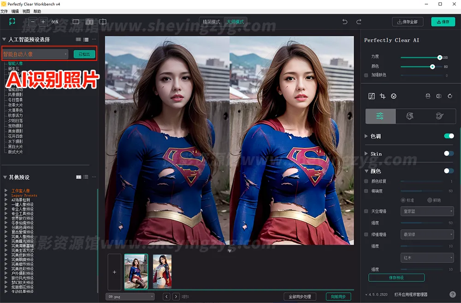The image size is (461, 303).
Task: Click the 保存全部 button
Action: tap(408, 22)
